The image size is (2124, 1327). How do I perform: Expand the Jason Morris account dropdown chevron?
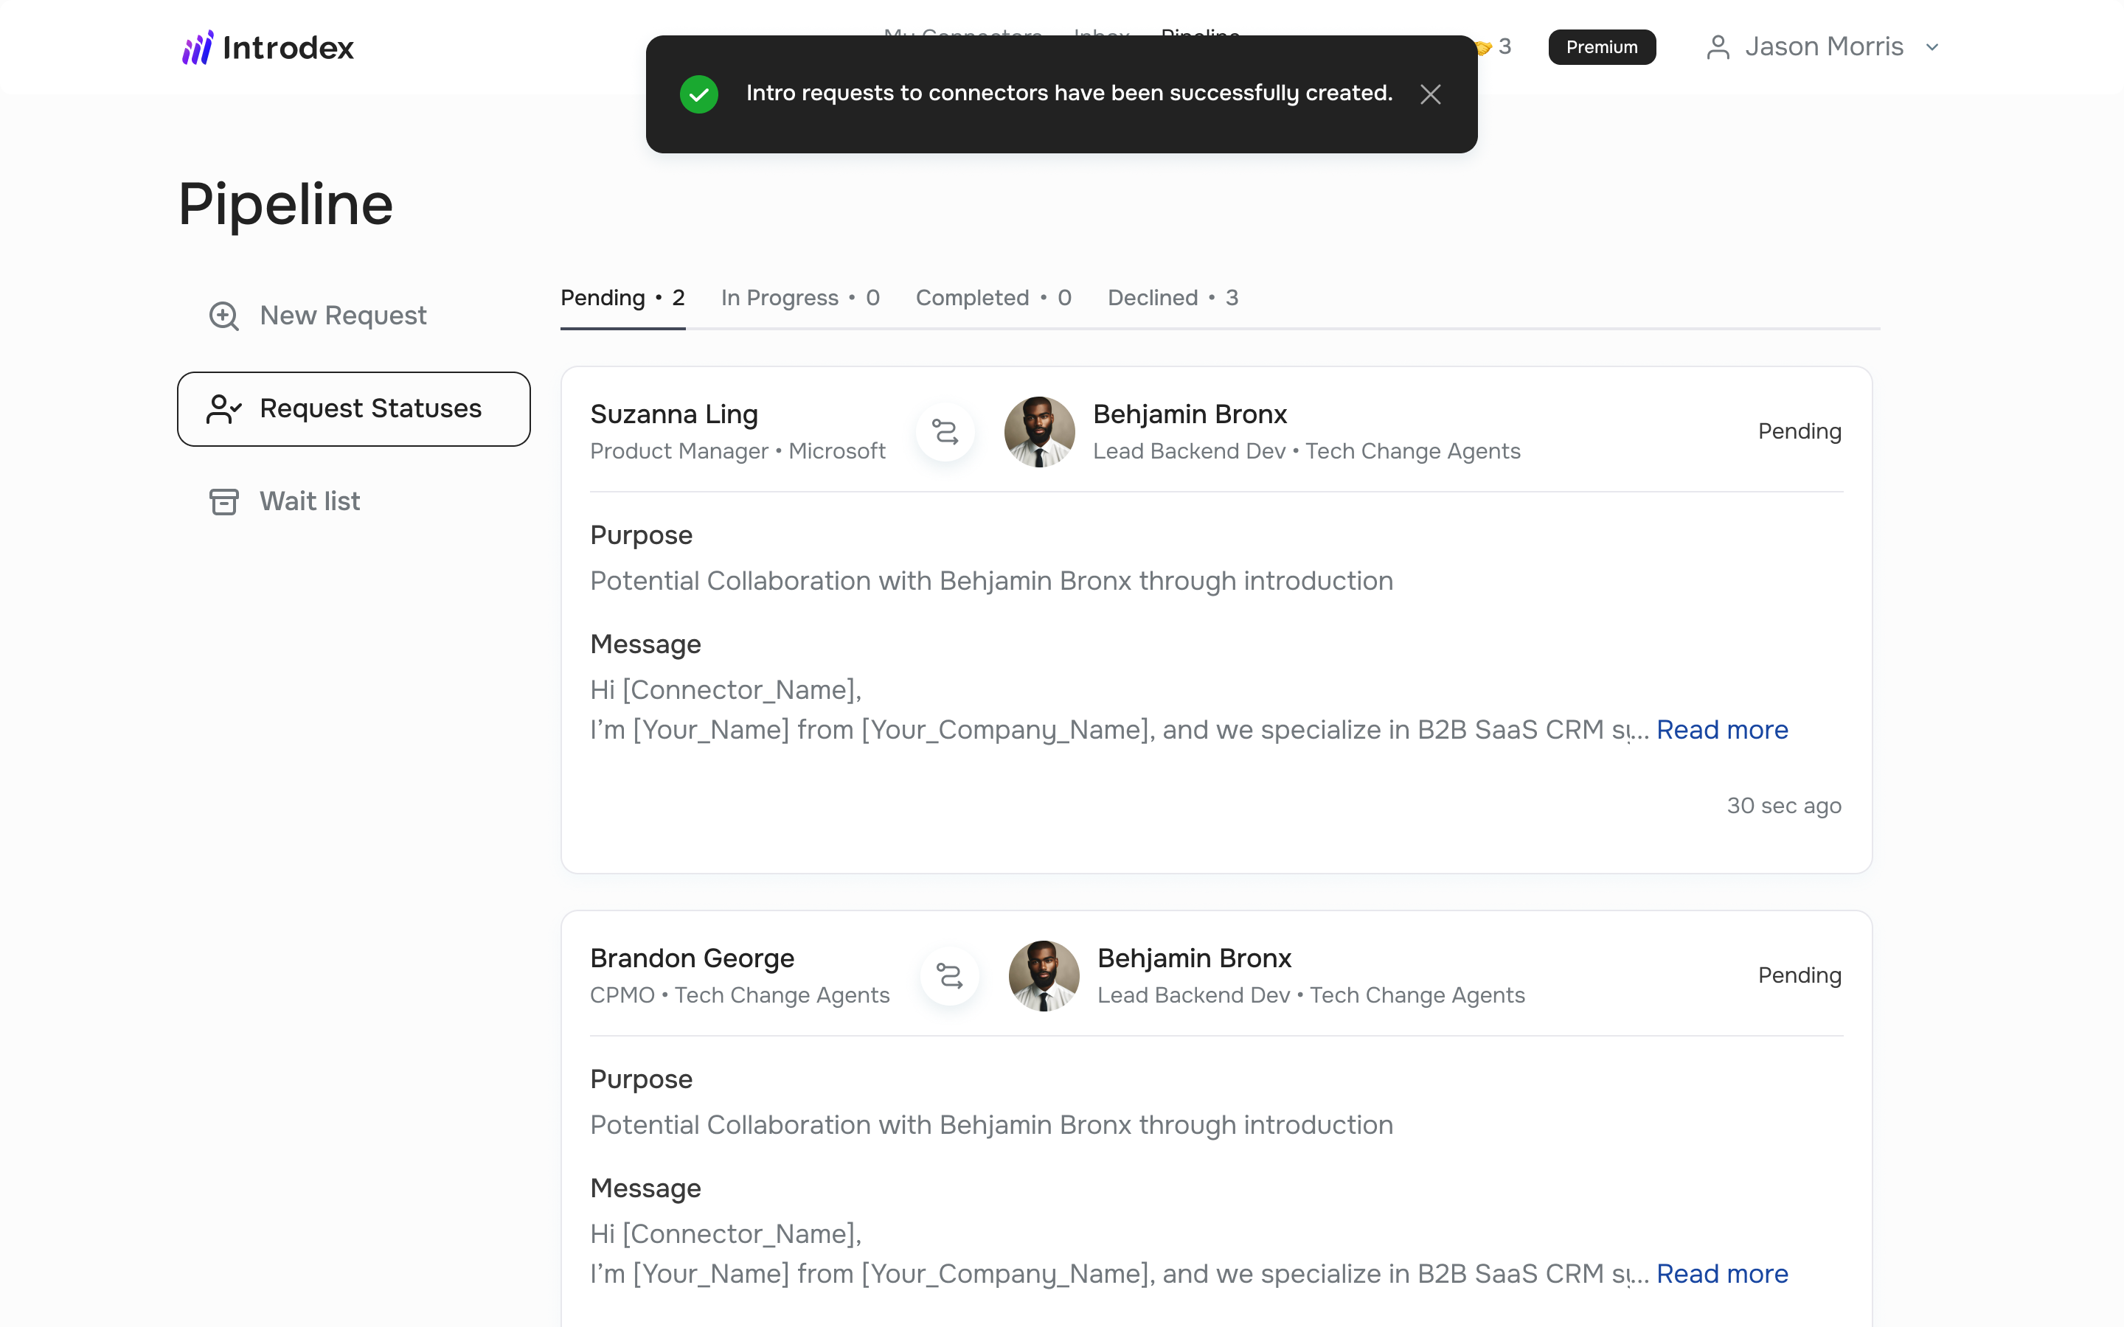coord(1932,47)
